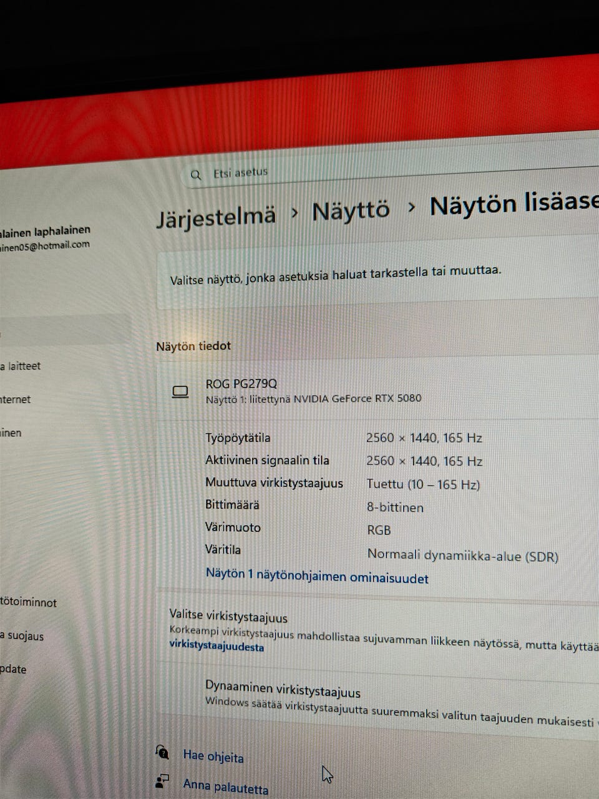The height and width of the screenshot is (799, 599).
Task: Click the user account email hotmail.com
Action: tap(45, 246)
